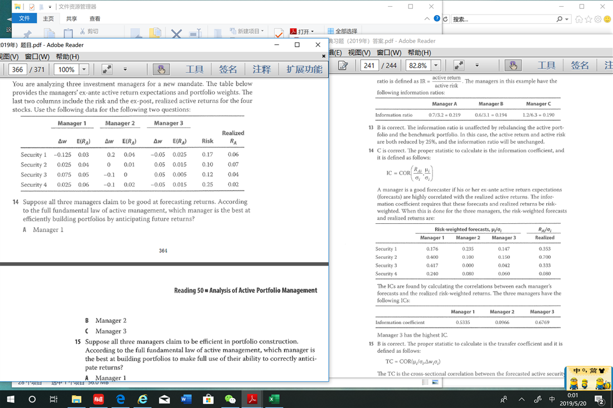Click the zoom field showing 100%
613x408 pixels.
tap(66, 70)
